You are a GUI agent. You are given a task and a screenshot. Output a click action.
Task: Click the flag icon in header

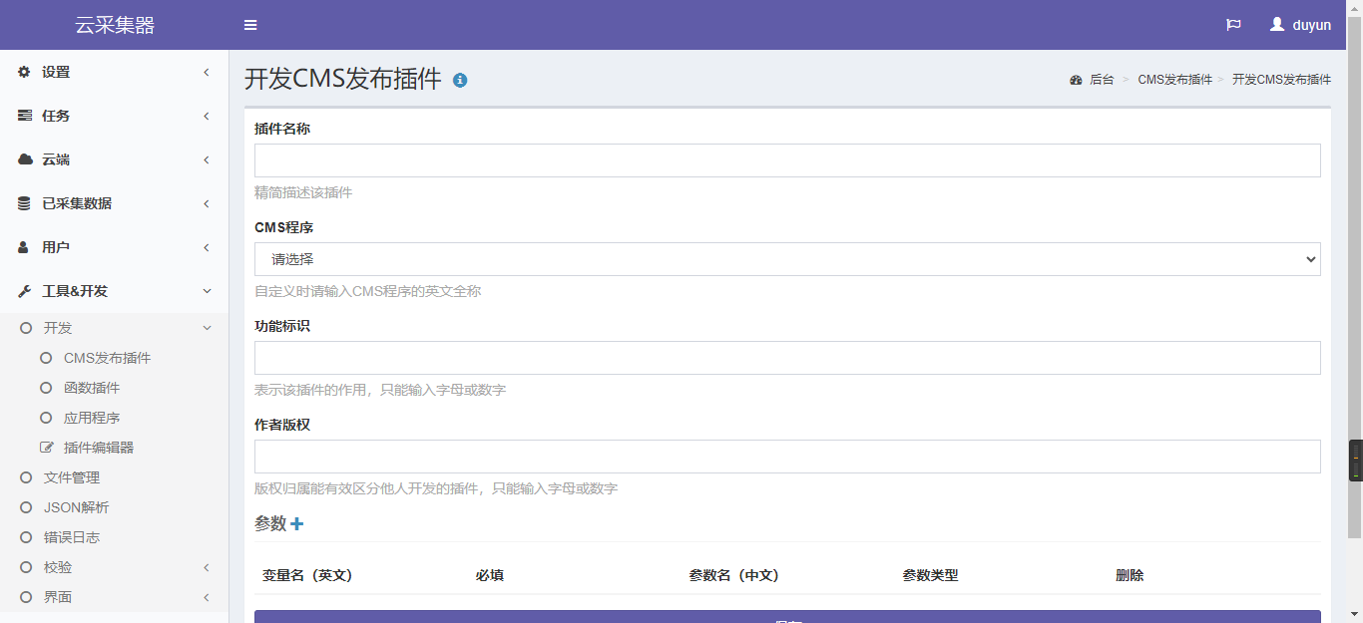1233,25
